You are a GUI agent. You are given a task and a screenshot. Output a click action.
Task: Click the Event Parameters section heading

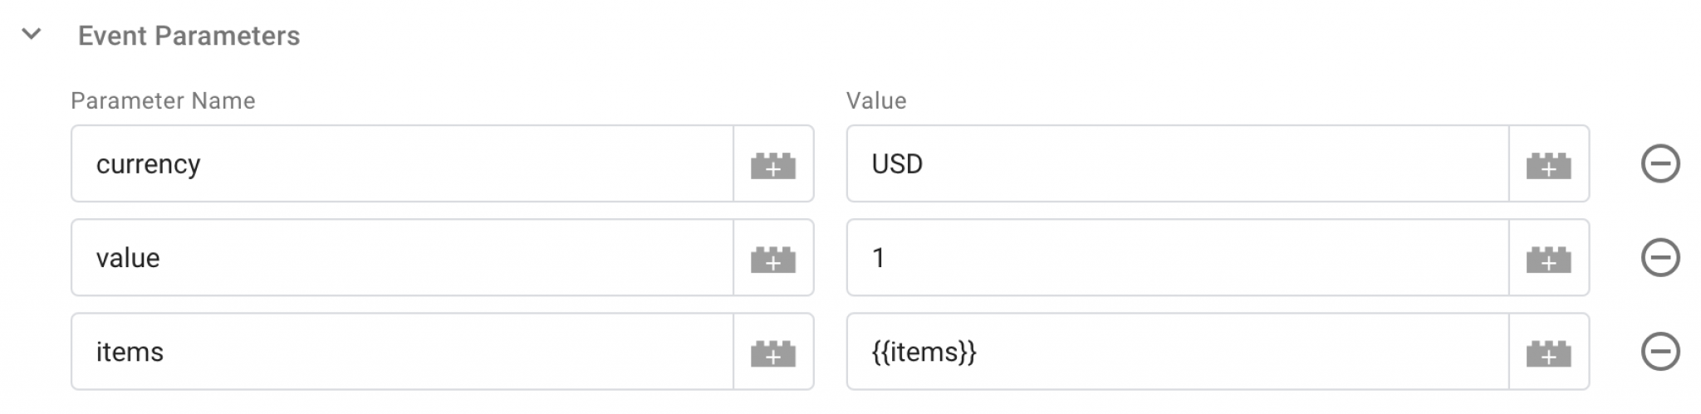coord(189,36)
